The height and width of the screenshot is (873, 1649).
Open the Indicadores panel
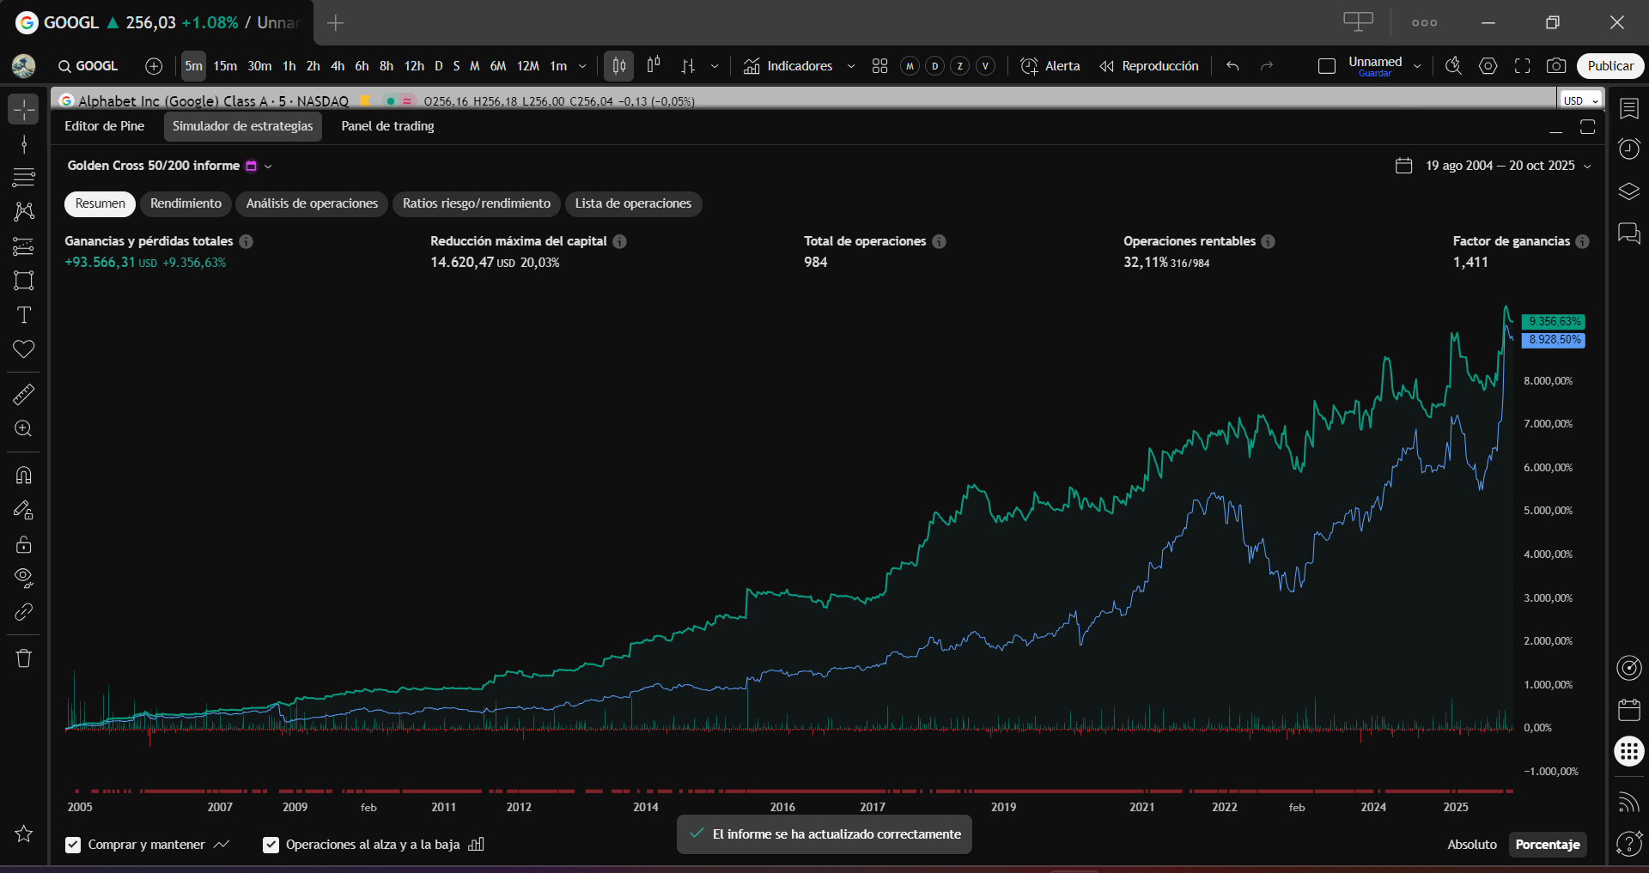coord(788,66)
